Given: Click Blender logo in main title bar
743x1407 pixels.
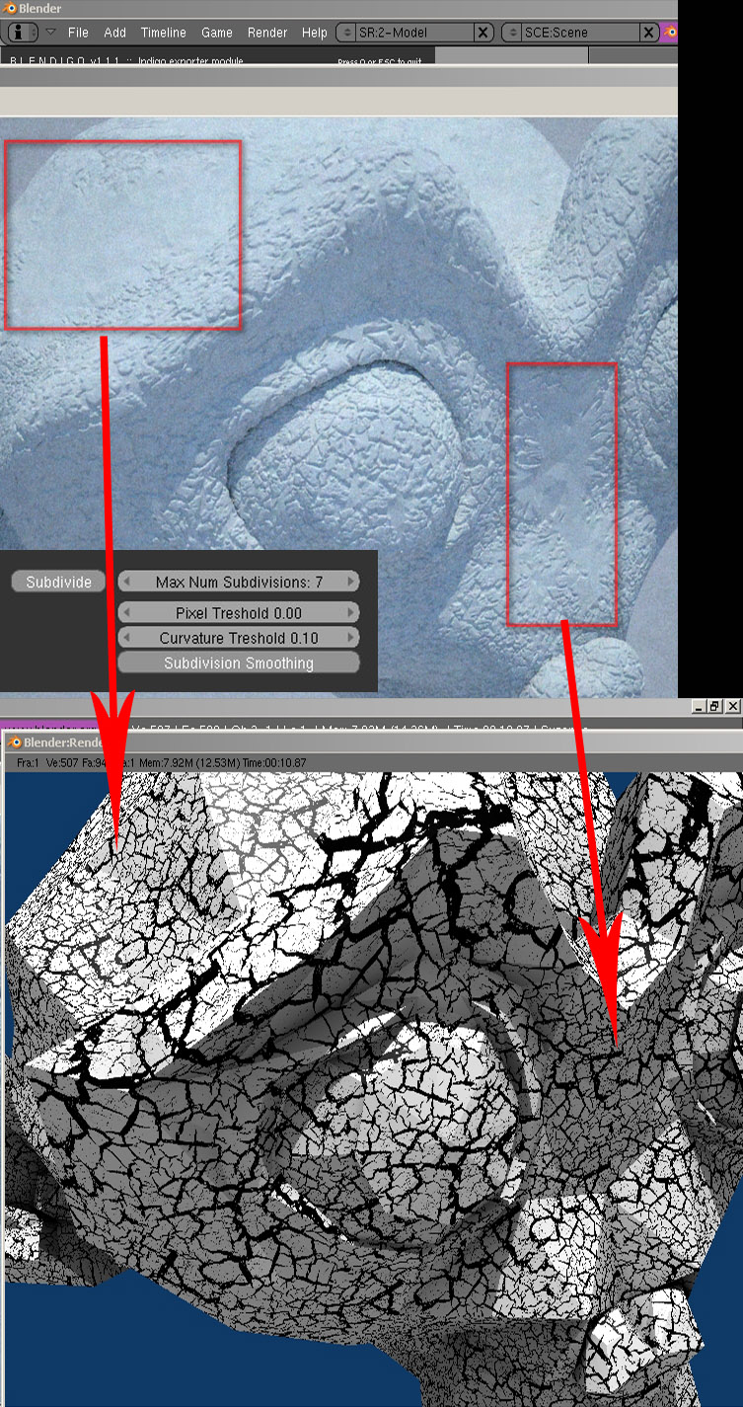Looking at the screenshot, I should coord(9,9).
